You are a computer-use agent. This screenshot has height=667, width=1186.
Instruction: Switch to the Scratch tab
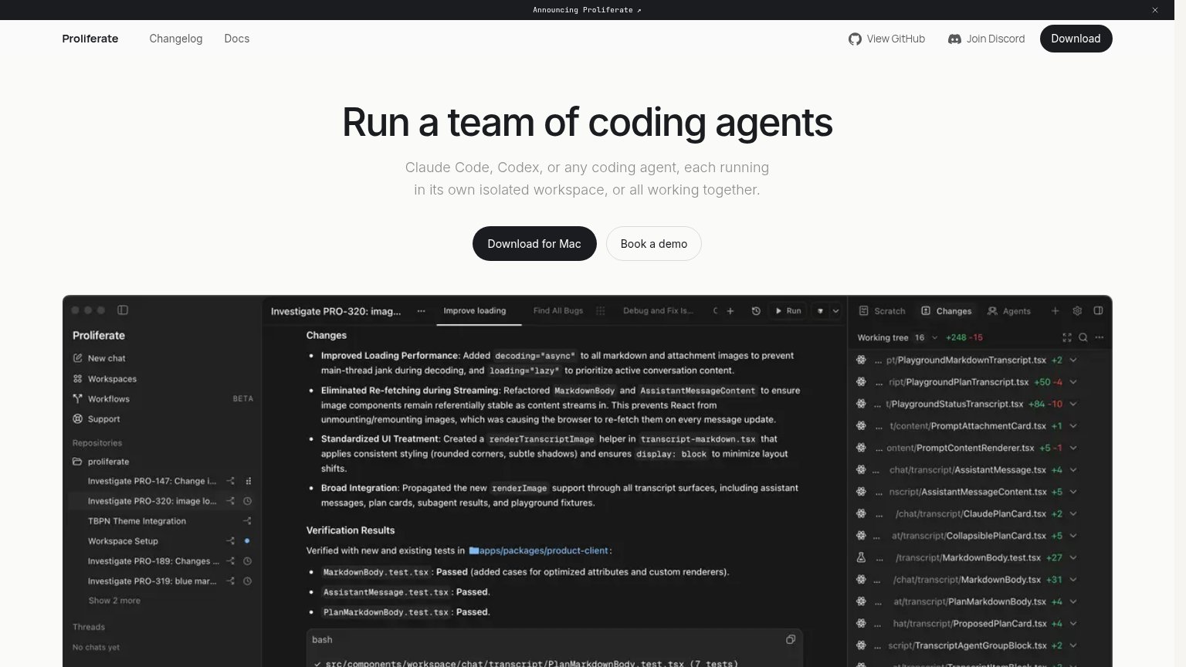tap(882, 311)
